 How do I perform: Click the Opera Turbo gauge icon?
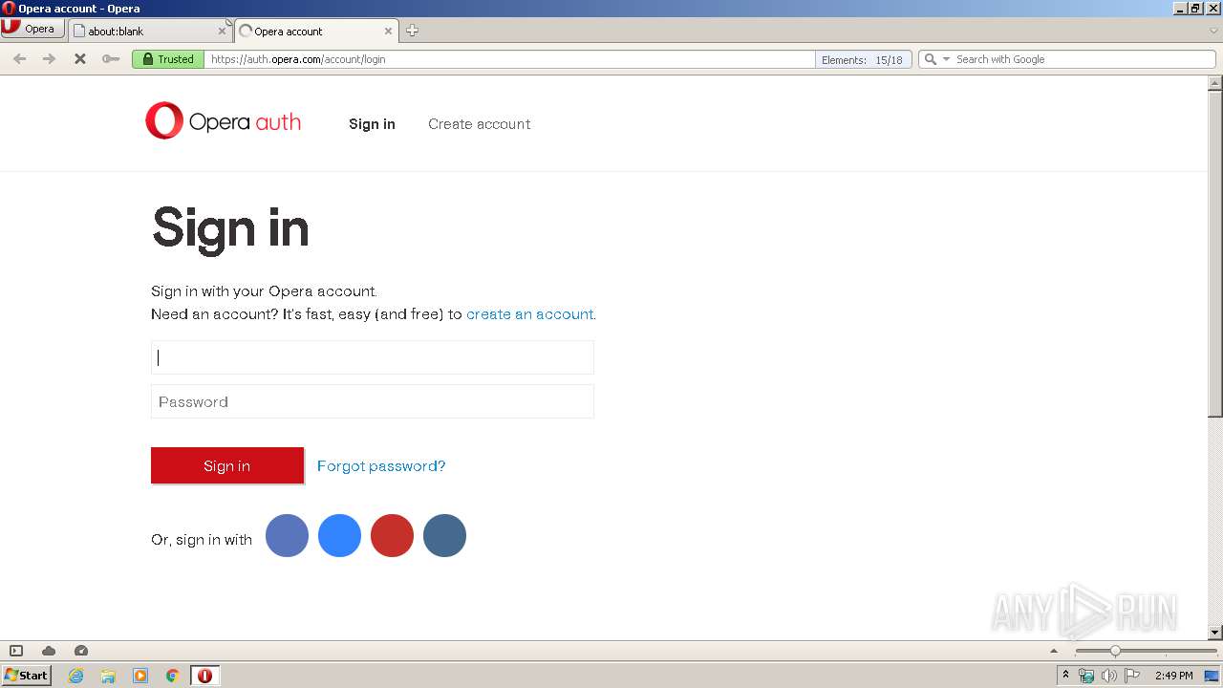[x=81, y=651]
